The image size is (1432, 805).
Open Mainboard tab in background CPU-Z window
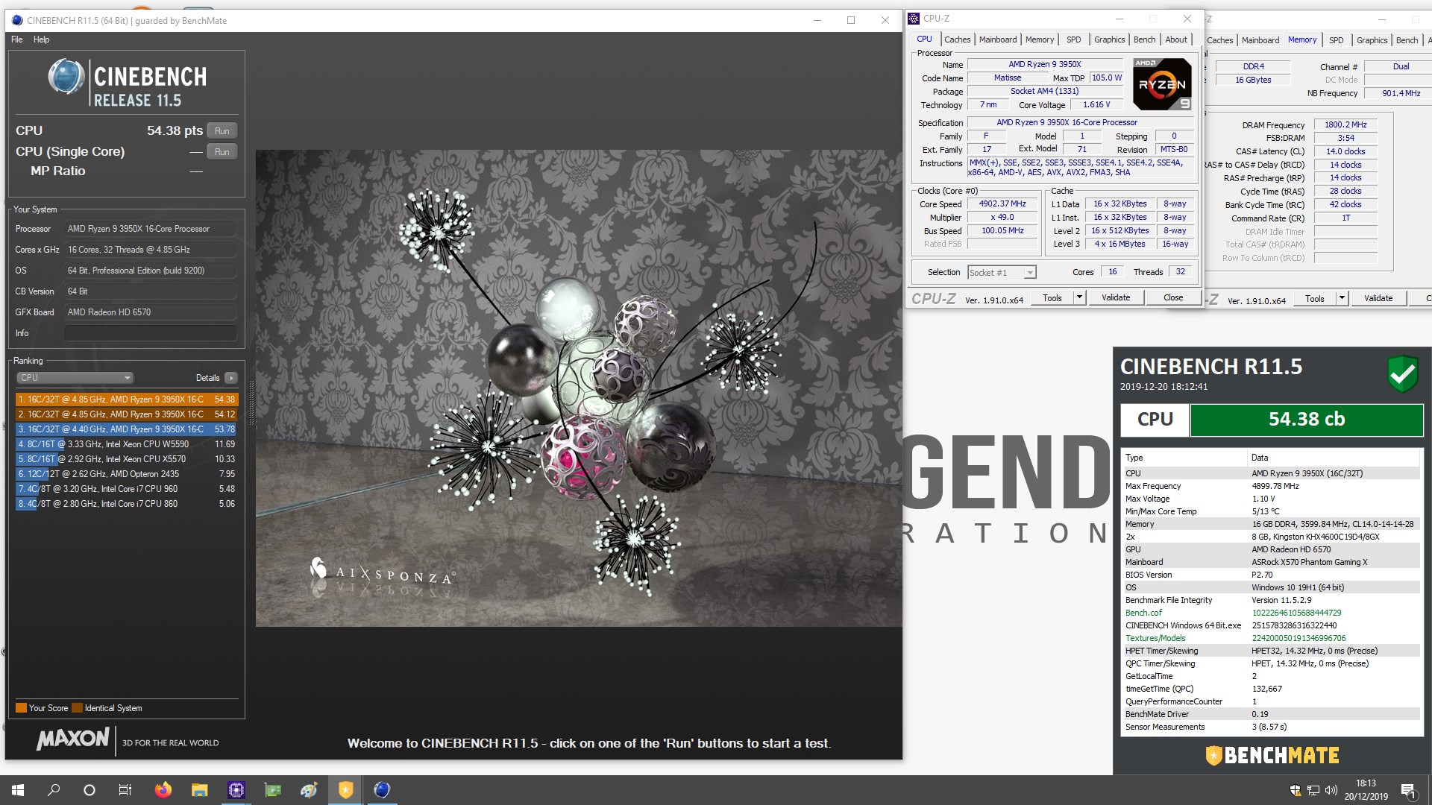point(1260,40)
